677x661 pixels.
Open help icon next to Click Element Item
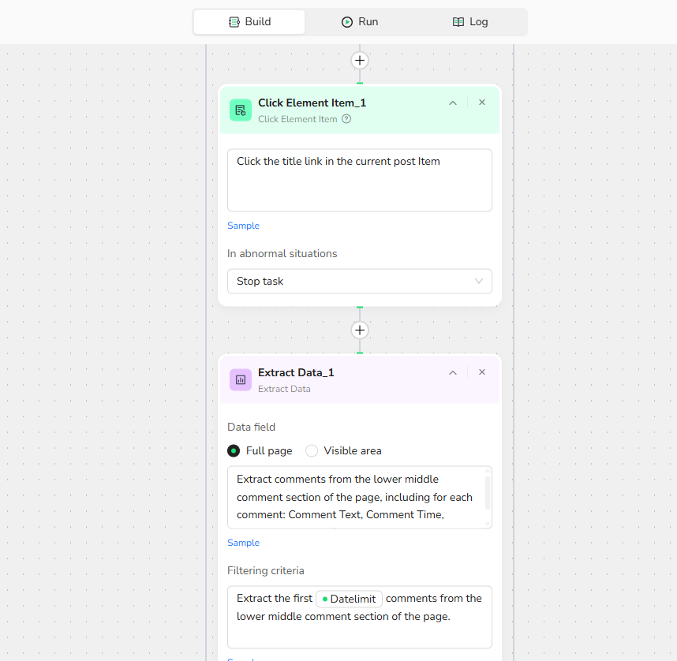click(346, 119)
